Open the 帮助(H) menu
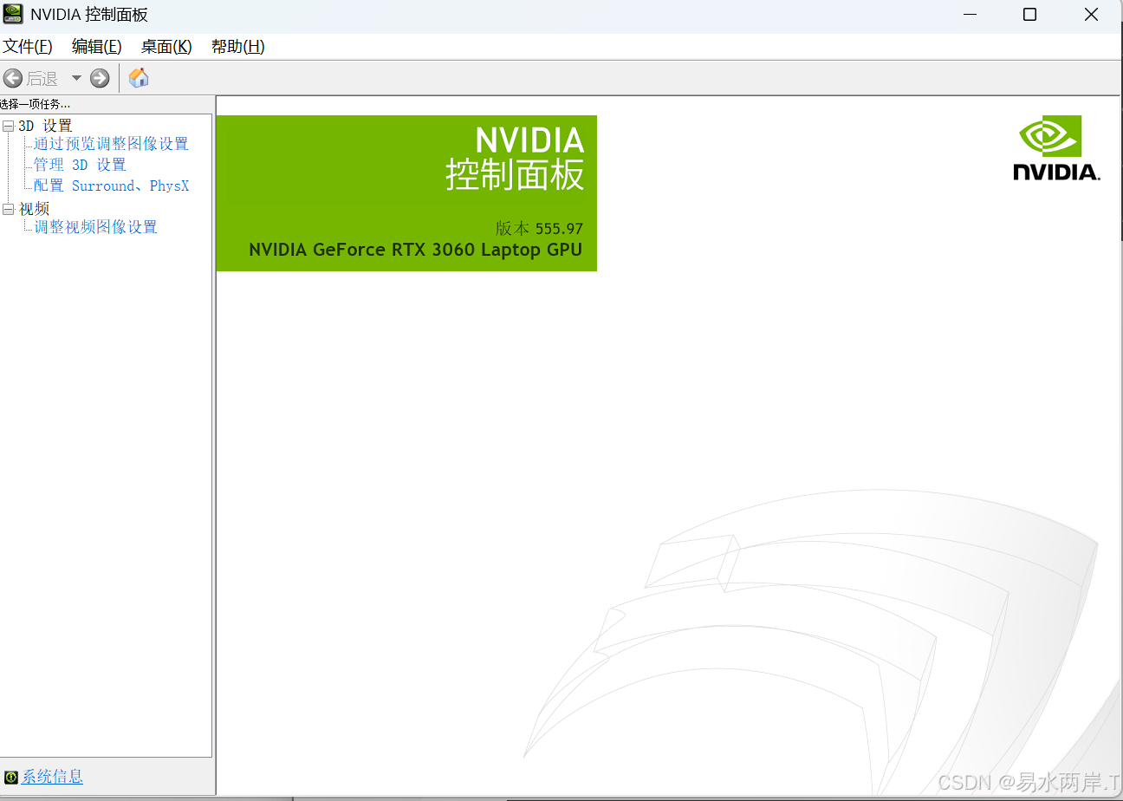Viewport: 1123px width, 801px height. [x=238, y=47]
